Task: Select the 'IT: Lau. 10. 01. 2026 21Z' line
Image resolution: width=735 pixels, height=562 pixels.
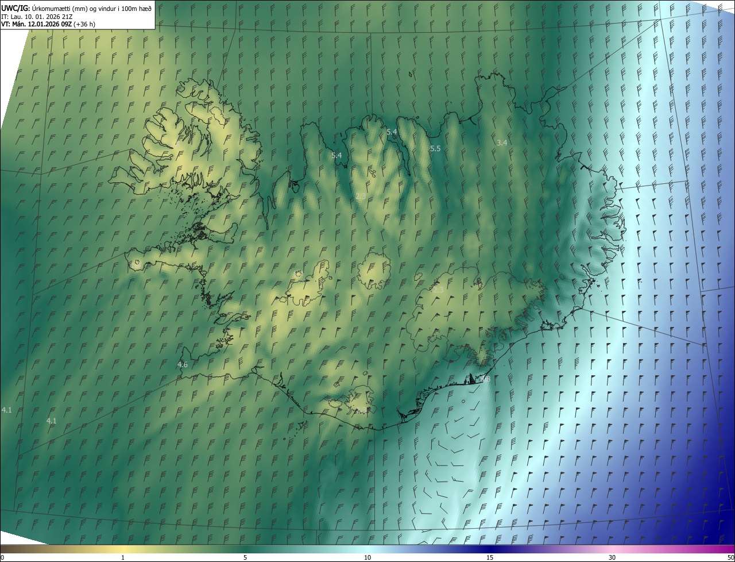Action: pos(37,16)
